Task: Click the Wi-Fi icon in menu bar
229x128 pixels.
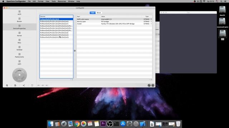Action: (204, 1)
